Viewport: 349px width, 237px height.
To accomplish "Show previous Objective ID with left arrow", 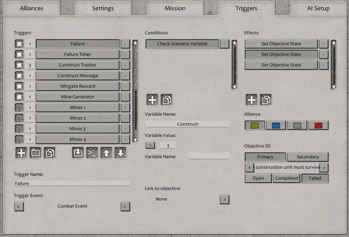I will [249, 167].
